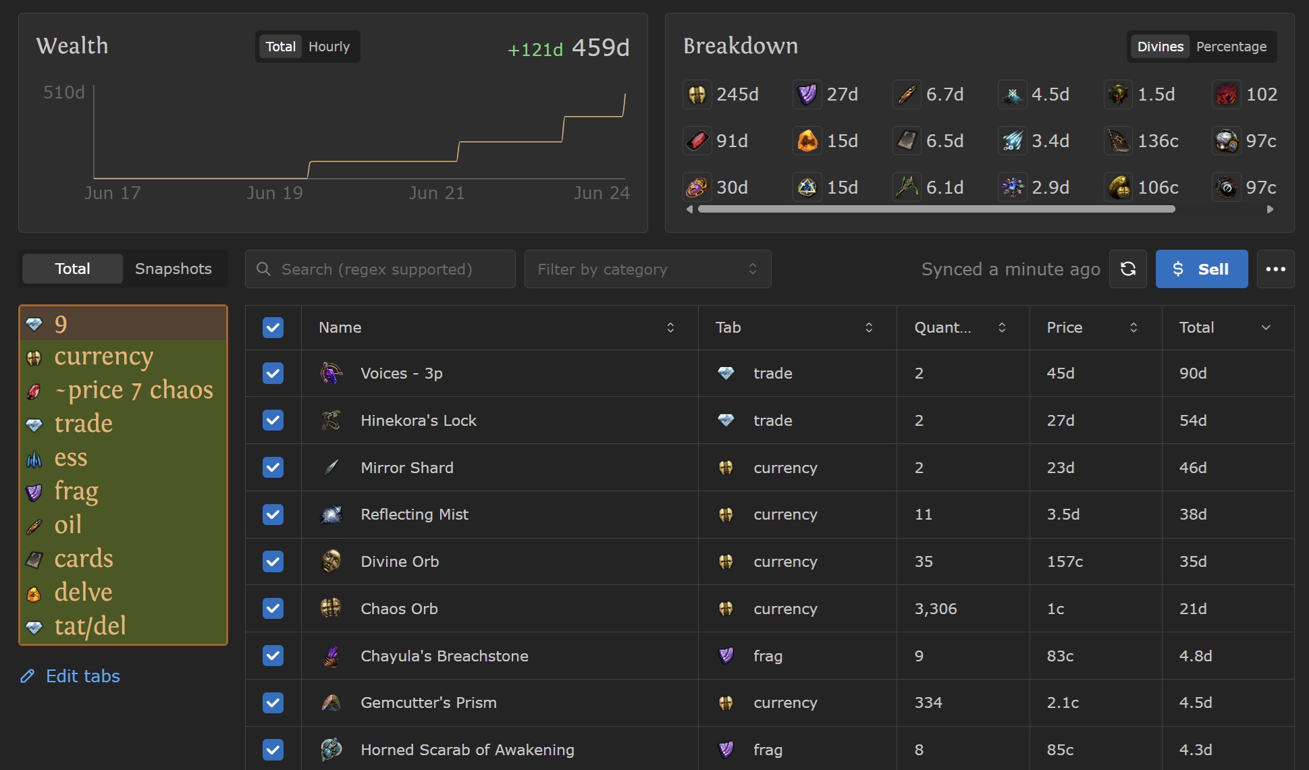Select the ~price 7 chaos stash tab
1309x770 pixels.
pyautogui.click(x=123, y=390)
